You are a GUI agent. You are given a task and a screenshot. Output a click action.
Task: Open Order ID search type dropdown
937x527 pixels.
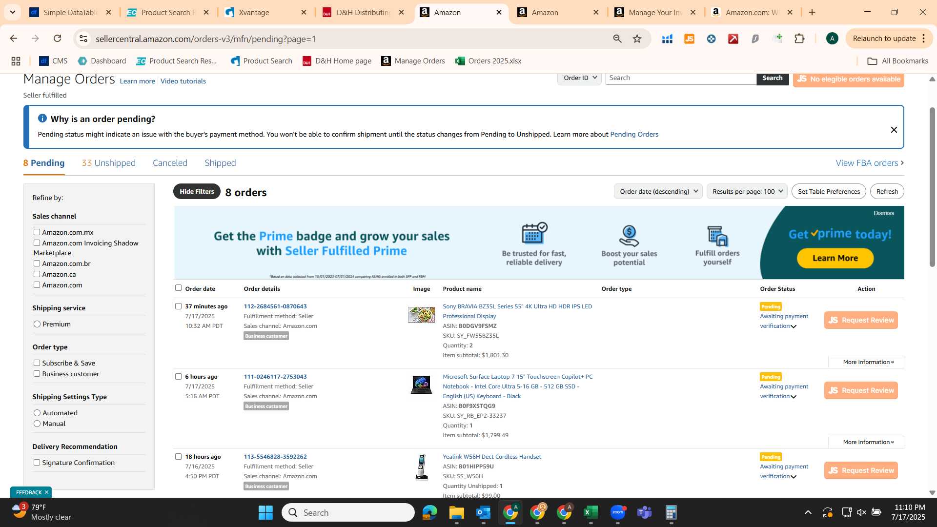click(579, 78)
